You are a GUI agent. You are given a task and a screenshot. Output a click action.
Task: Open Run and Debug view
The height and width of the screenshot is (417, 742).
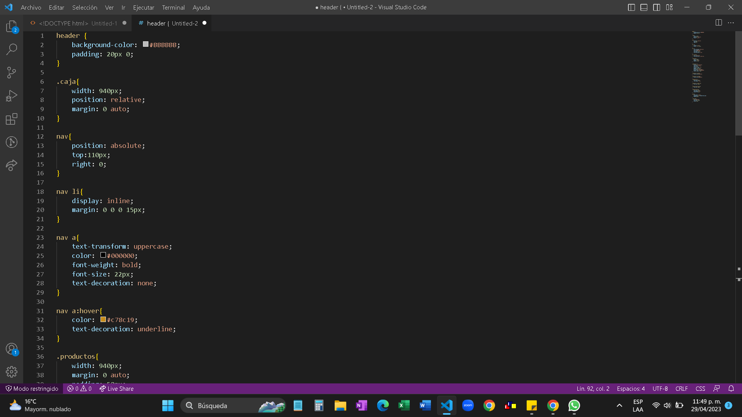pyautogui.click(x=12, y=96)
